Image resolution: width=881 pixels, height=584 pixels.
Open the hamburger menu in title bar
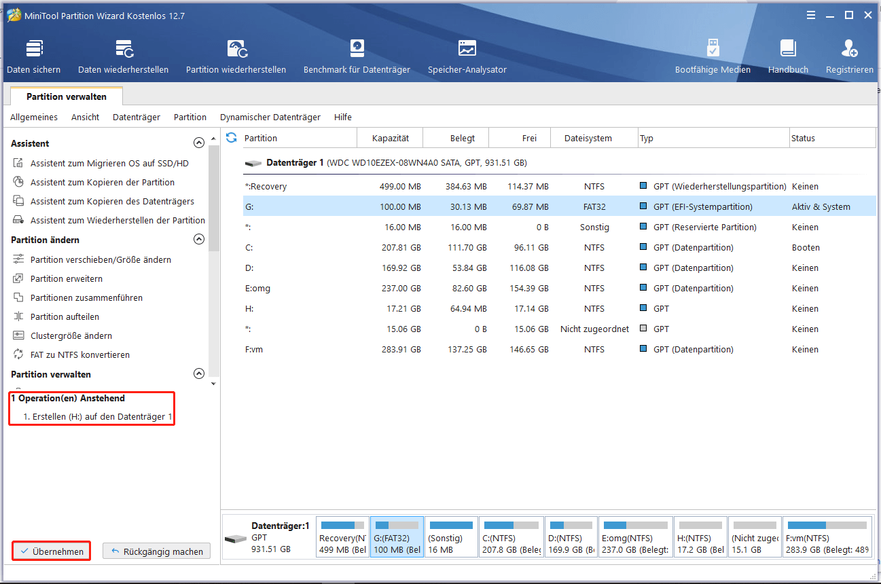point(811,15)
